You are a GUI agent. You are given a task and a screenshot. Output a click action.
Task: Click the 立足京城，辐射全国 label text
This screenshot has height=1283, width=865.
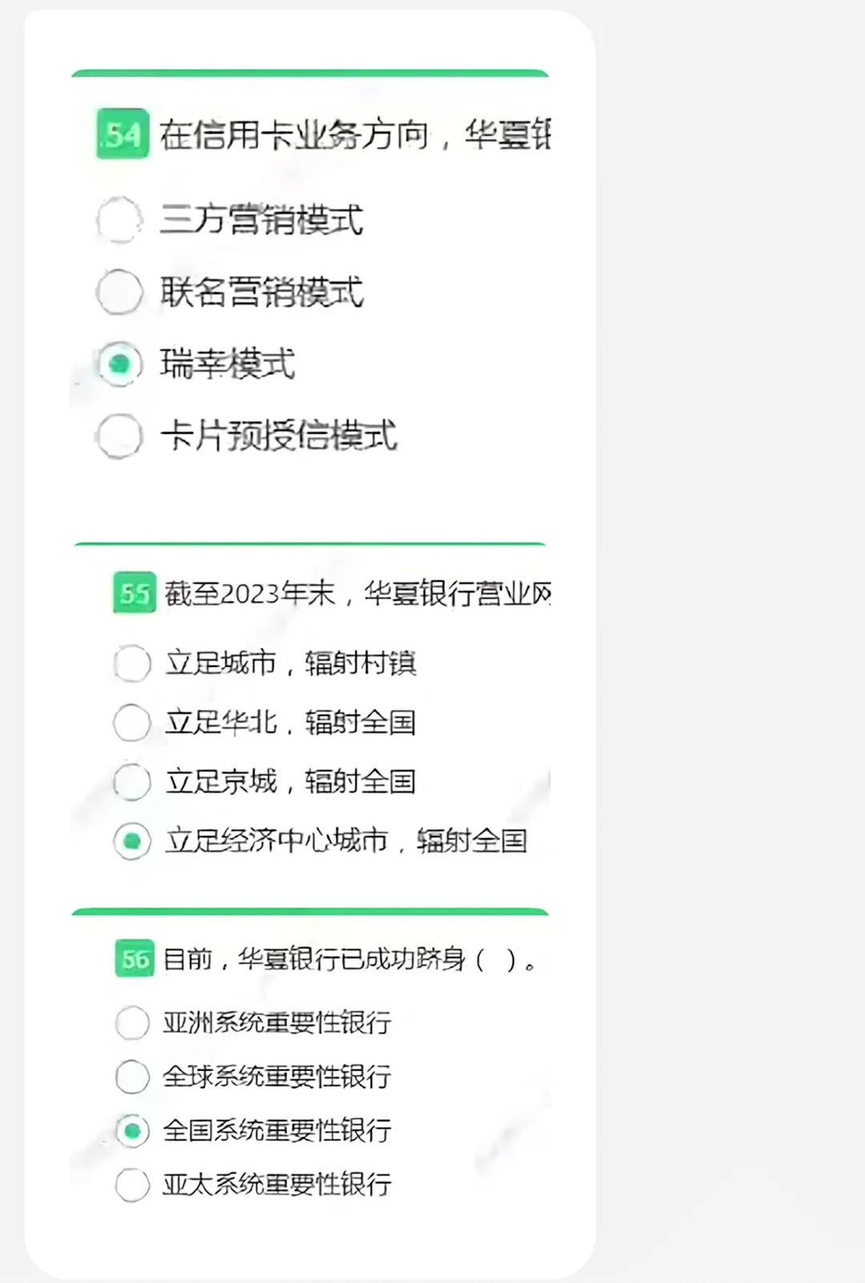291,782
